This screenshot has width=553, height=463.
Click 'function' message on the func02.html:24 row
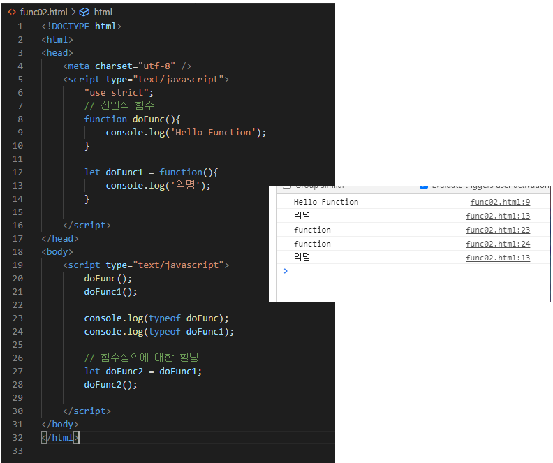(312, 244)
